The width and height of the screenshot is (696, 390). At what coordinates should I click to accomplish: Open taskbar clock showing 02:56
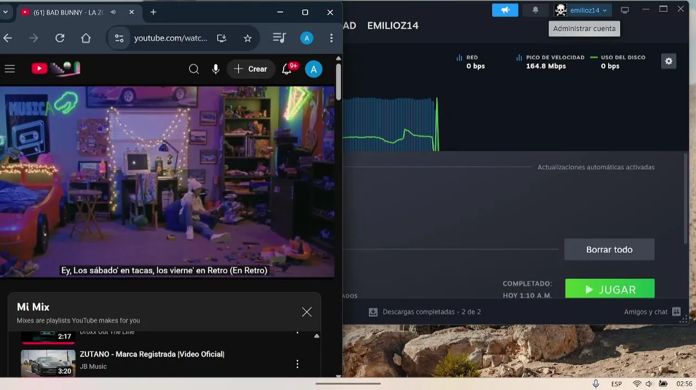684,384
